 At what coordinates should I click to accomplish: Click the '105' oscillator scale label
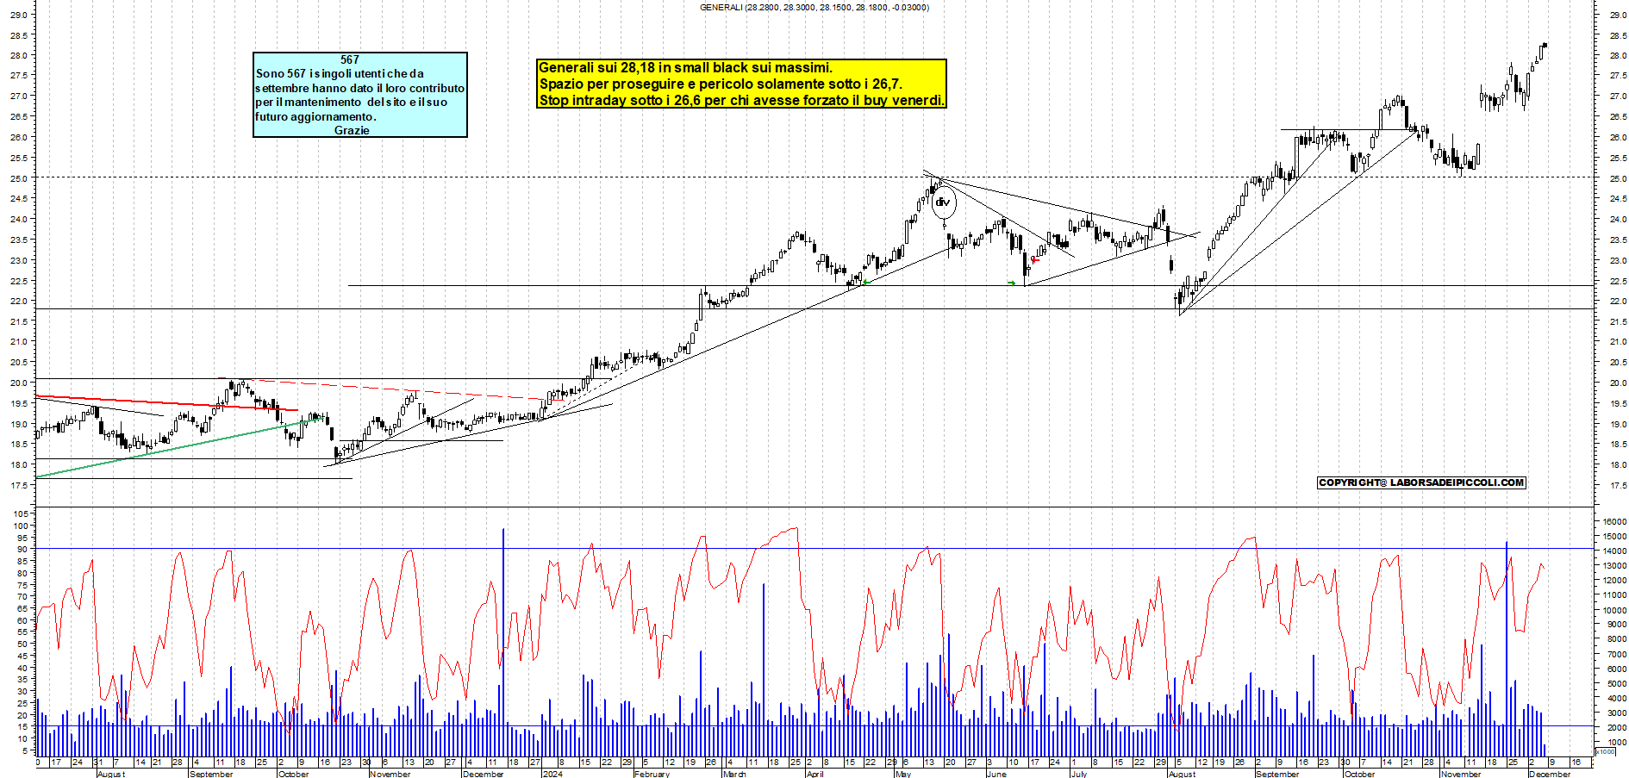[20, 513]
